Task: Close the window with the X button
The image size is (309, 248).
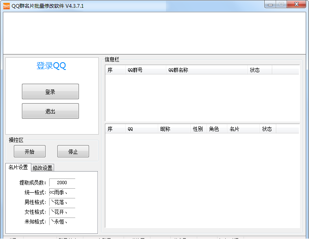Action: [x=296, y=4]
